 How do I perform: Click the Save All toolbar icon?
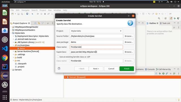[22, 14]
